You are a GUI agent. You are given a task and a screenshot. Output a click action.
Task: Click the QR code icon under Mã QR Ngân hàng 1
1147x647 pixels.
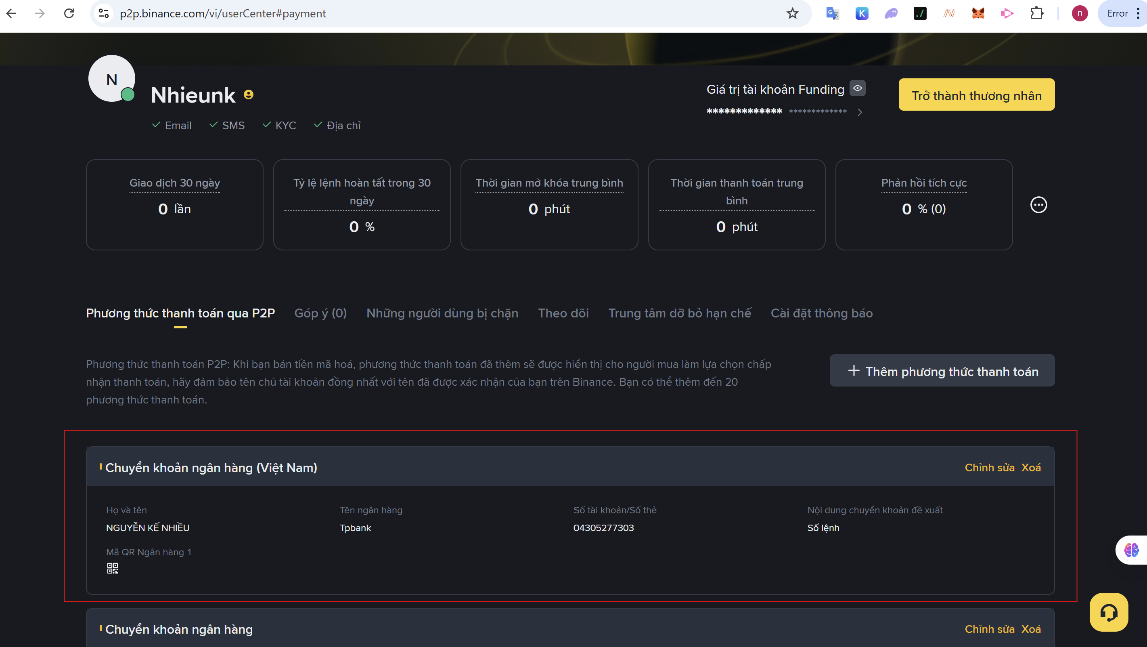(112, 568)
